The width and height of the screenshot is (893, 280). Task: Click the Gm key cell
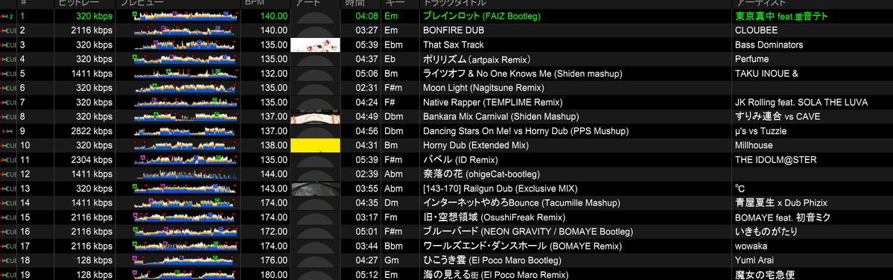(391, 260)
